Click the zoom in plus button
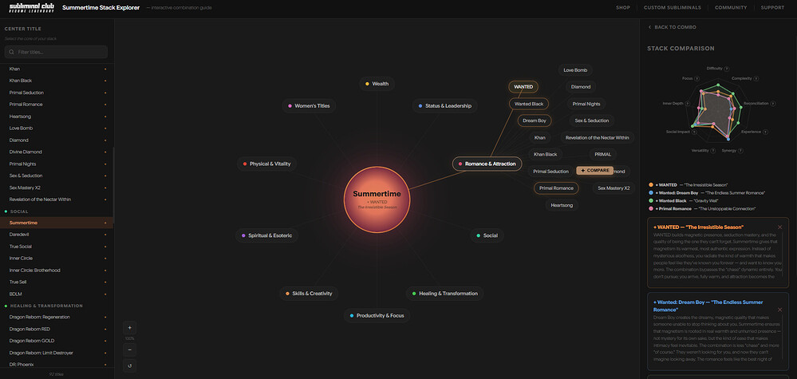This screenshot has width=797, height=379. coord(130,327)
